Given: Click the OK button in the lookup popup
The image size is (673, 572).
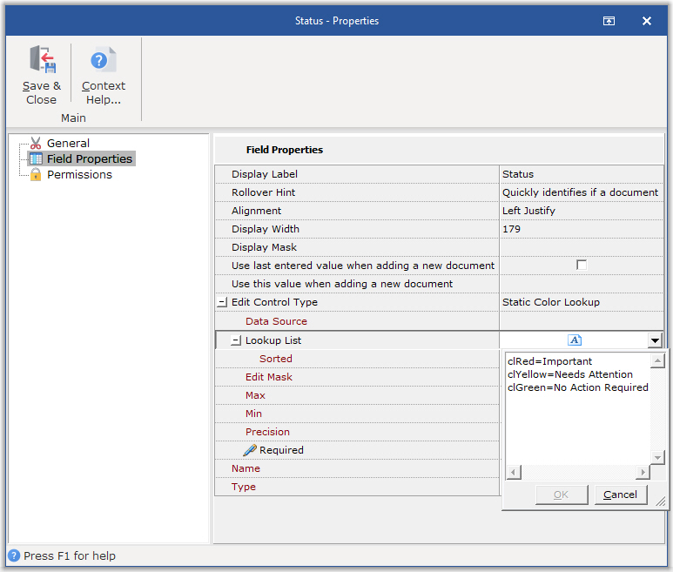Looking at the screenshot, I should click(x=562, y=495).
